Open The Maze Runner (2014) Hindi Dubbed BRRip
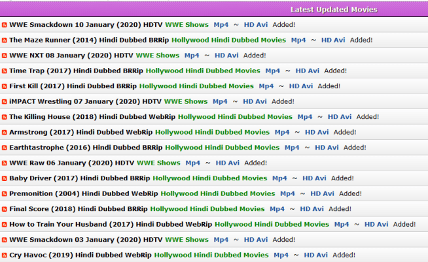 point(89,40)
